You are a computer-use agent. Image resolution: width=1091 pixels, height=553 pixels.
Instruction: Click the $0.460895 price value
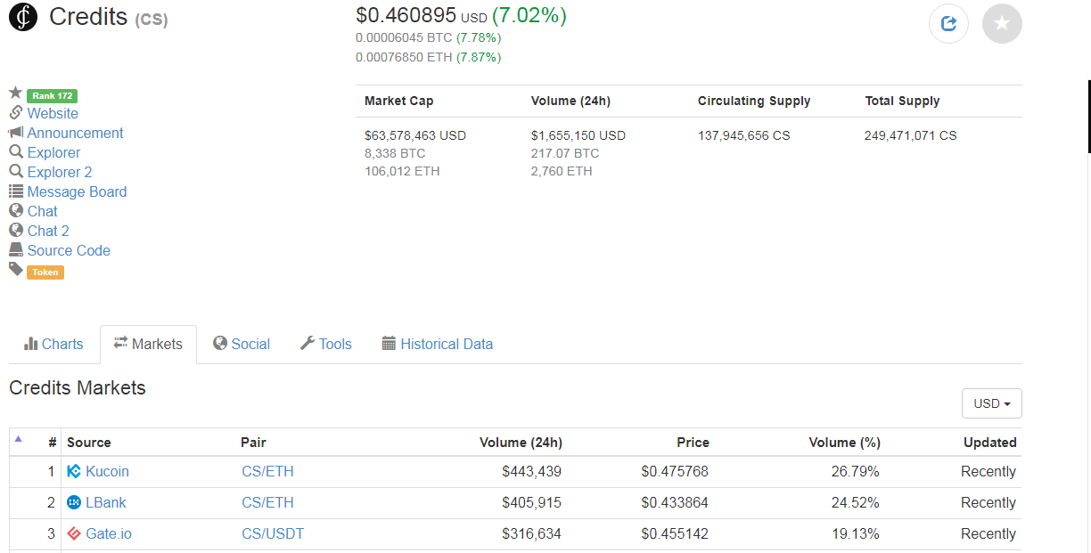pos(406,15)
